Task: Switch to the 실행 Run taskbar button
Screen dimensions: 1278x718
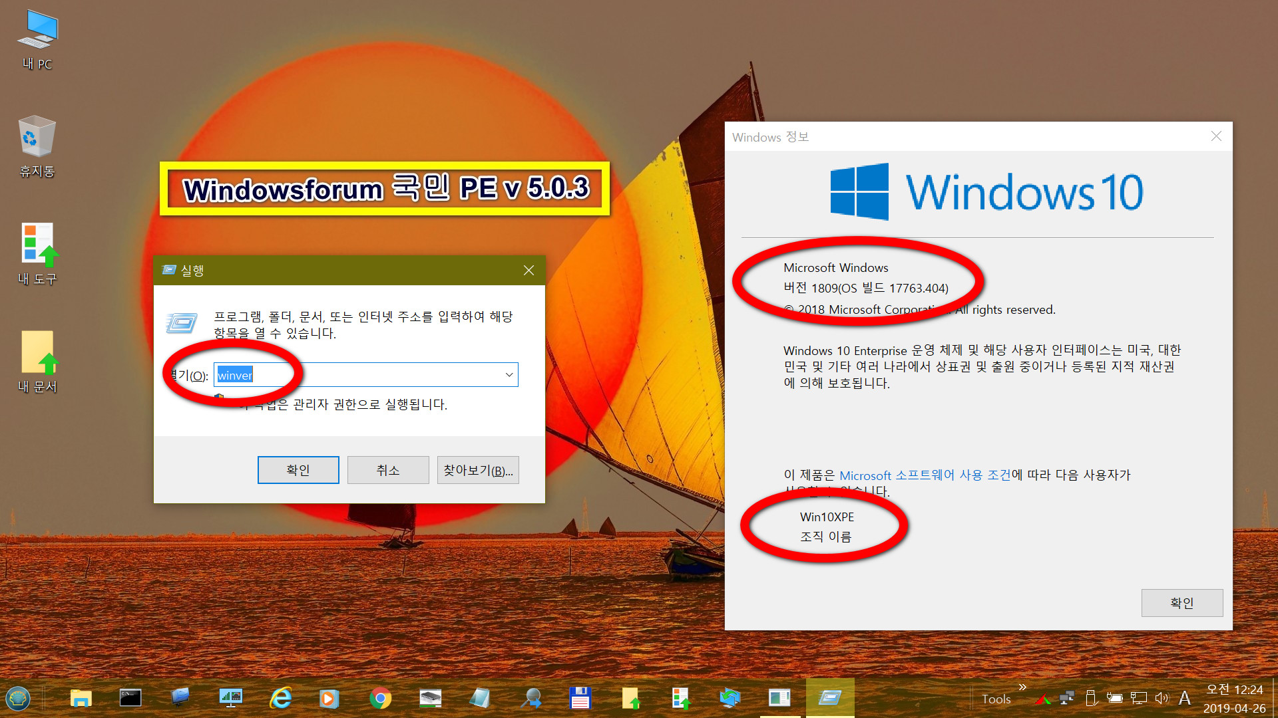Action: coord(830,698)
